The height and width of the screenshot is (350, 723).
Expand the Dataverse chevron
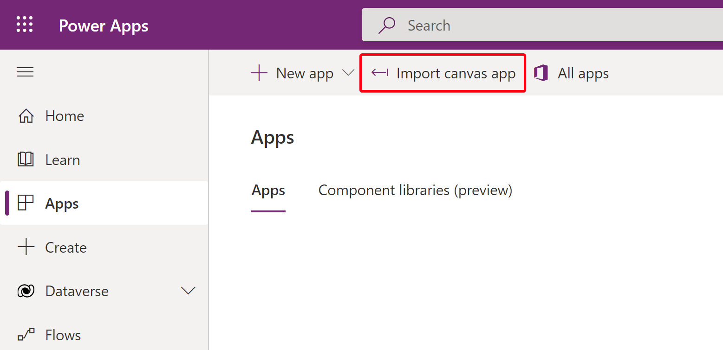[188, 291]
